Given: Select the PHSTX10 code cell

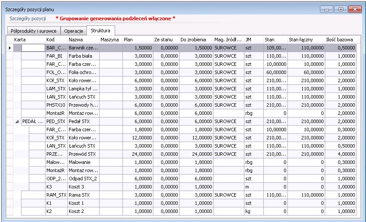Looking at the screenshot, I should [56, 105].
